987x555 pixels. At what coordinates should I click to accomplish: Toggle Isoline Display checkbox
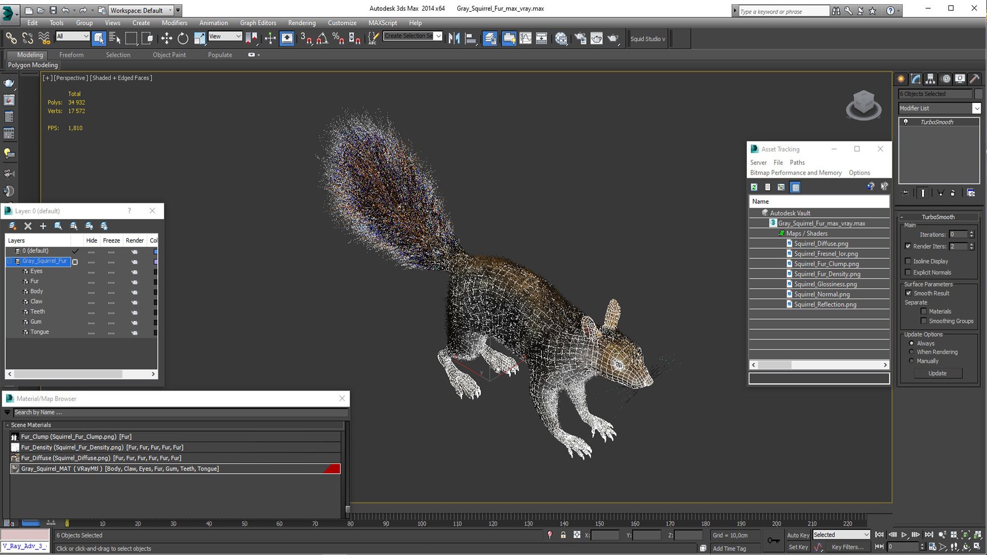tap(908, 261)
